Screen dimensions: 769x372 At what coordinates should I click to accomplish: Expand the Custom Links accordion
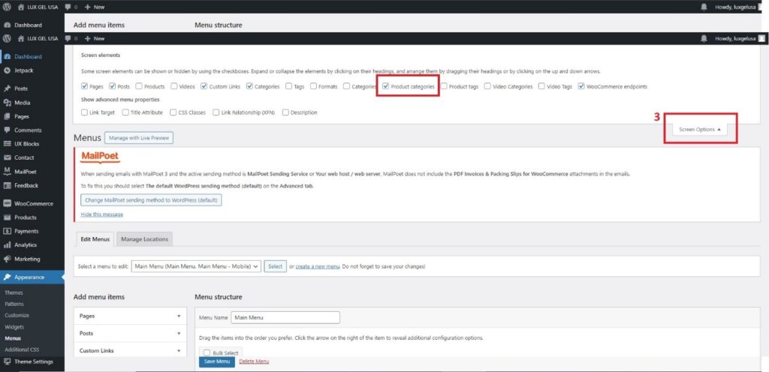(x=131, y=351)
